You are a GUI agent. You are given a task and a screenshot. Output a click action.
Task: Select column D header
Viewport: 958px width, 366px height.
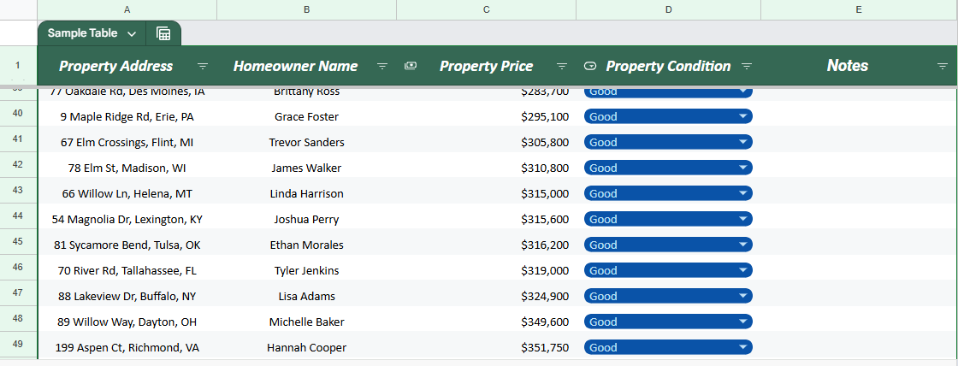(x=668, y=9)
